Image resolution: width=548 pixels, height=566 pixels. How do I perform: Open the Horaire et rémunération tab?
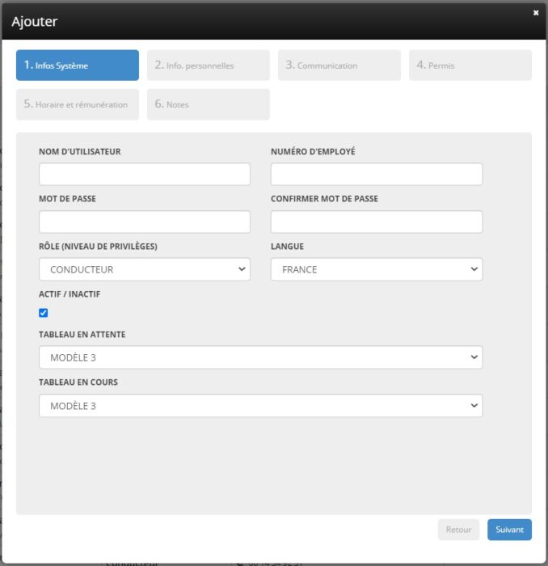click(78, 104)
